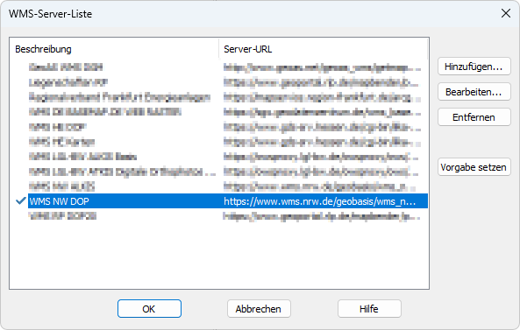Click the Hinzufügen... button
520x330 pixels.
pos(474,67)
